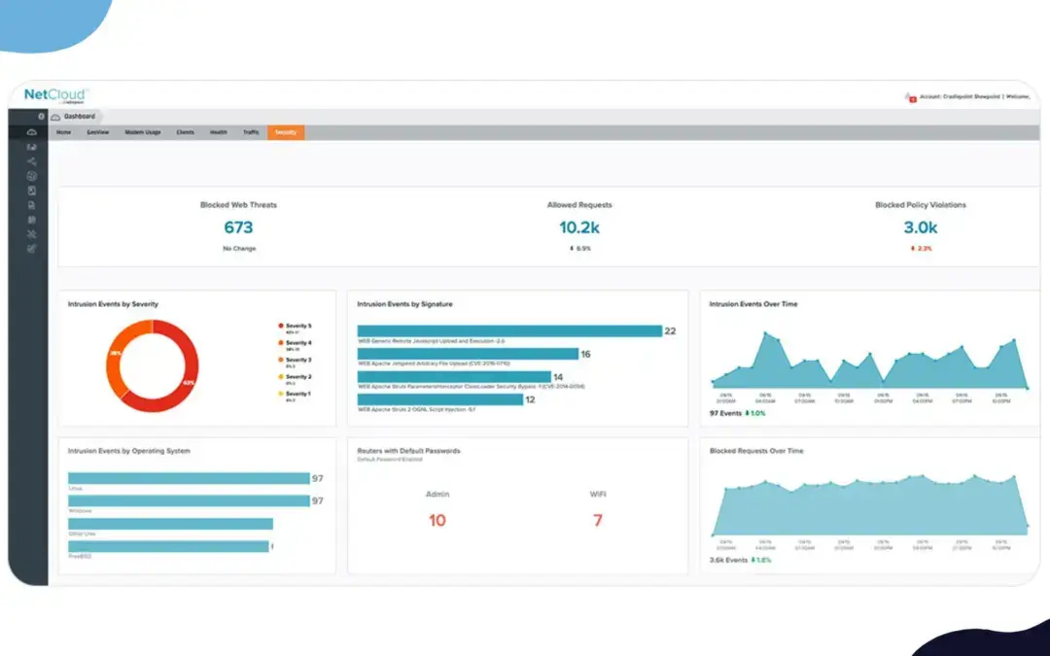The width and height of the screenshot is (1050, 656).
Task: Click the checkmark edit icon at the sidebar bottom
Action: click(32, 249)
